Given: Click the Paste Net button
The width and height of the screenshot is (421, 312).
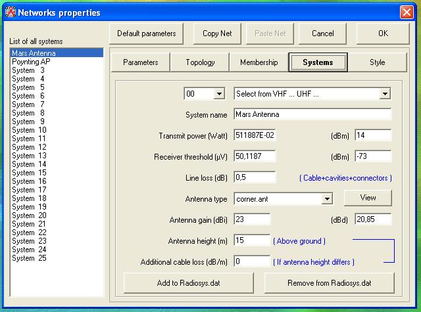Looking at the screenshot, I should (270, 33).
